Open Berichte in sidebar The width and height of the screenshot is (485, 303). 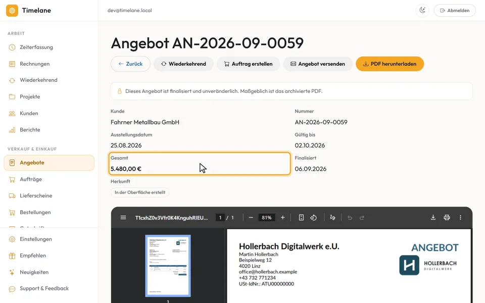click(49, 130)
